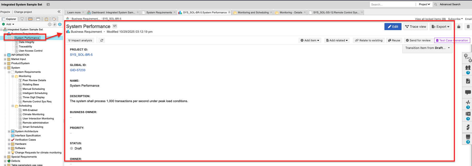Refresh the item with circular arrows button
Image resolution: width=472 pixels, height=166 pixels.
[x=102, y=40]
